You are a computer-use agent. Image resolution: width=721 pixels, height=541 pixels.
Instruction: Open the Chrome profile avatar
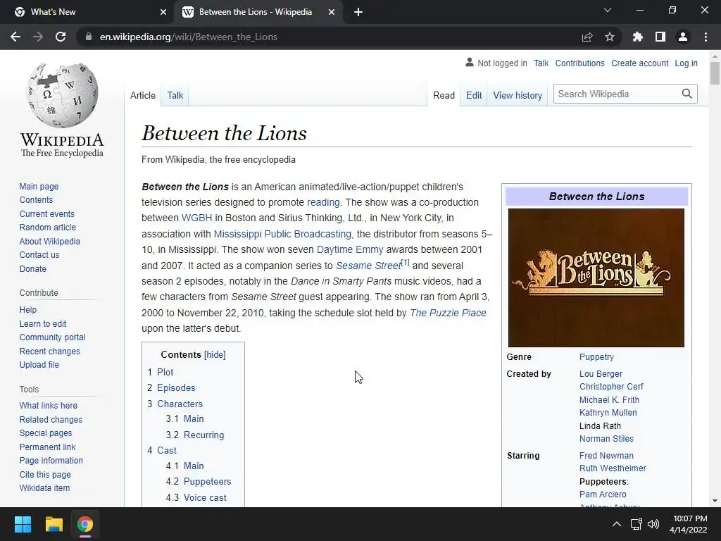click(683, 37)
